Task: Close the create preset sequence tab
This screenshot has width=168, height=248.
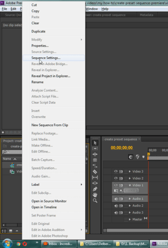Action: pyautogui.click(x=139, y=139)
